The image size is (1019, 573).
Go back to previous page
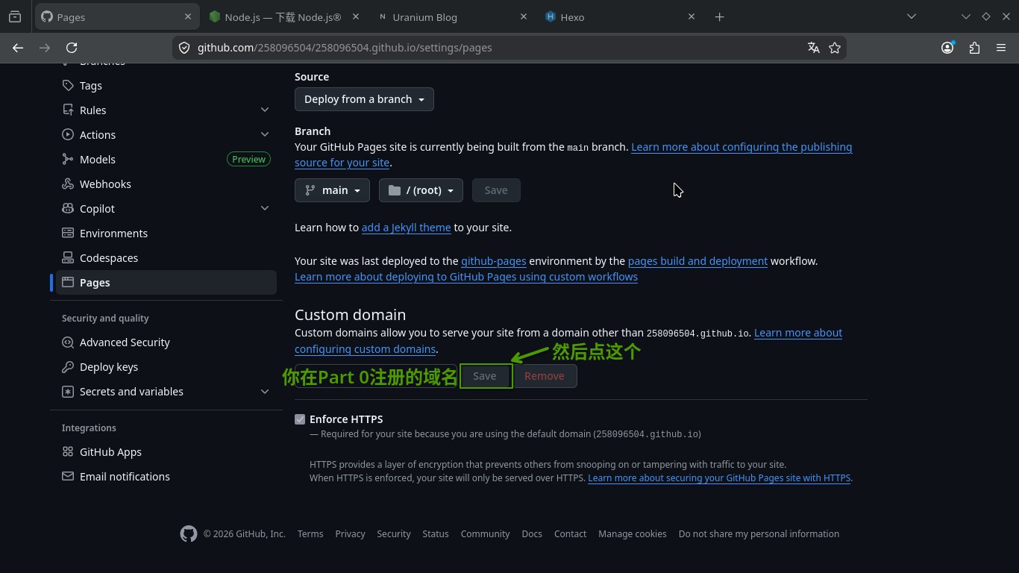click(18, 48)
